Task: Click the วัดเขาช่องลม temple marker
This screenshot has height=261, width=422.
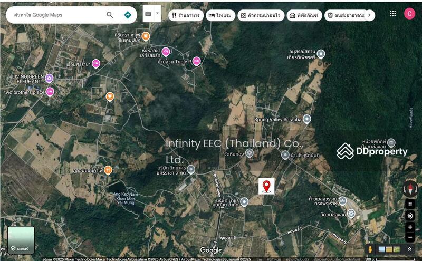Action: point(351,214)
